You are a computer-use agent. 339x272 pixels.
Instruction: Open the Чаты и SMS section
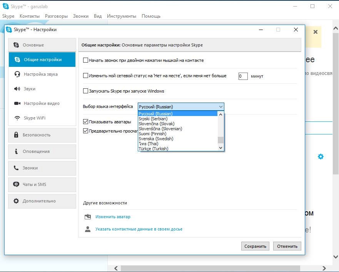(x=42, y=184)
